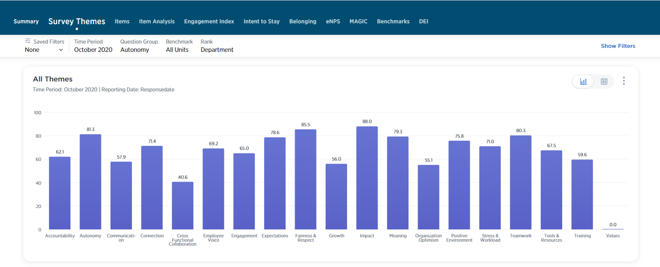Click the Cross Functional Collaboration bar
The height and width of the screenshot is (267, 660).
182,206
